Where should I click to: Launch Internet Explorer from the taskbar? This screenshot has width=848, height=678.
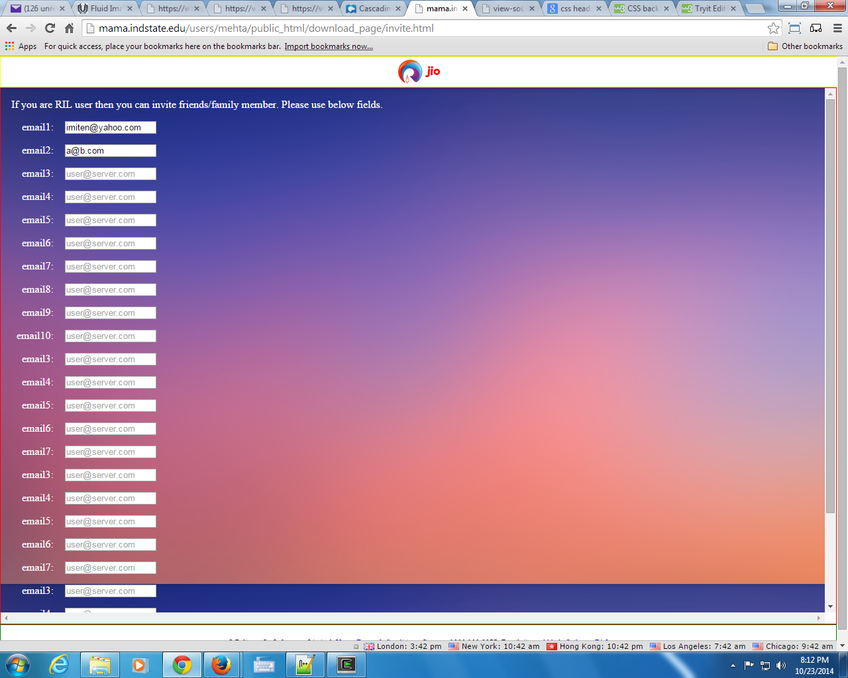pos(60,665)
